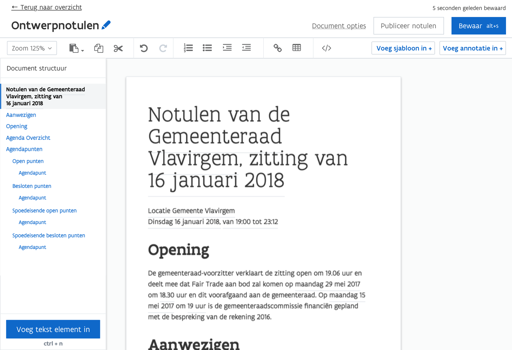Go to Aanwezigen in the document structure
Image resolution: width=512 pixels, height=350 pixels.
[x=21, y=115]
